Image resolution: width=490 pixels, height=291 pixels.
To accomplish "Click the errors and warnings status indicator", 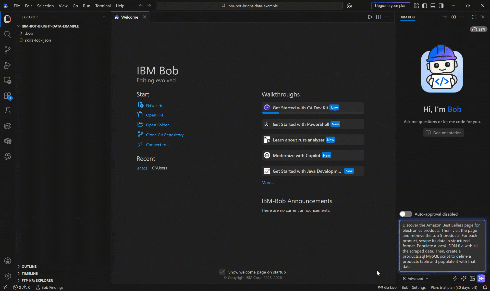I will (22, 287).
